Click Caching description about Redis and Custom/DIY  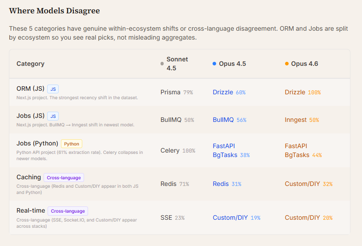77,189
